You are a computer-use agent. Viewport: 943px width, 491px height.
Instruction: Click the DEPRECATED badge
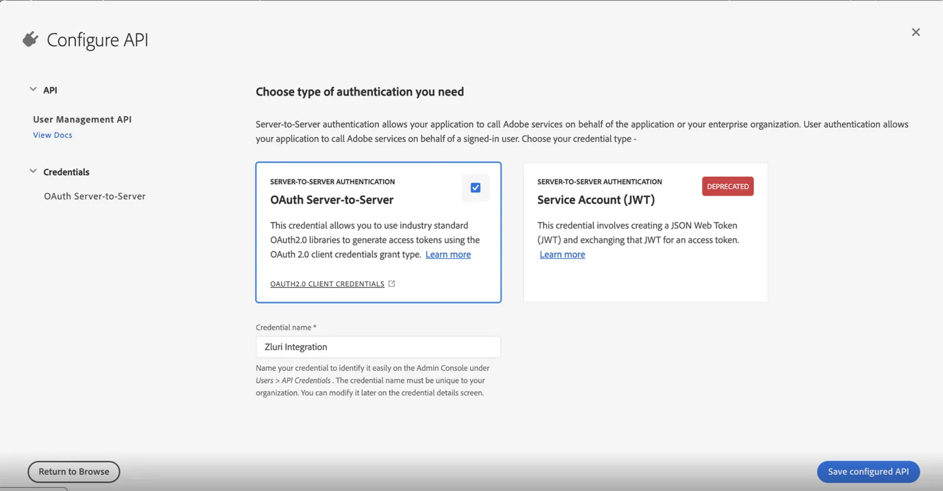(728, 187)
